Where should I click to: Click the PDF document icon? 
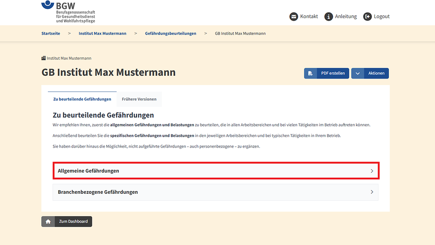pos(310,73)
